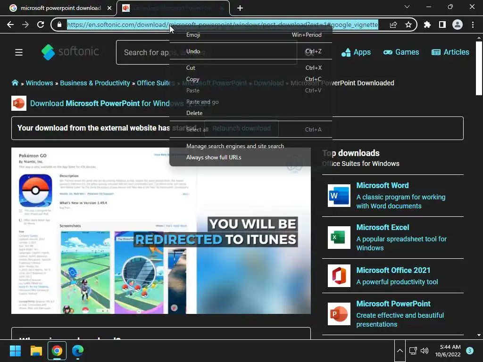Open the Microsoft Word title link
The height and width of the screenshot is (362, 483).
point(382,186)
